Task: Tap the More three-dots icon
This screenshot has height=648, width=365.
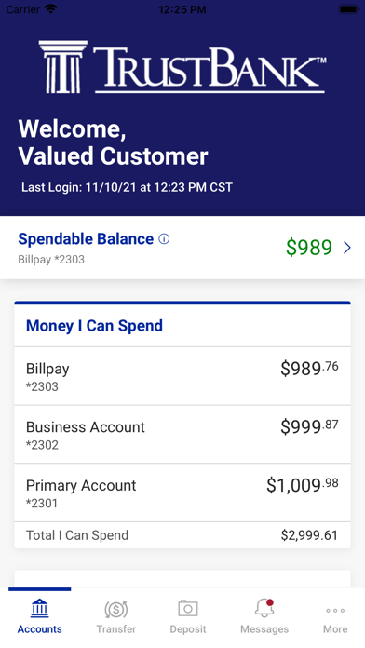Action: click(335, 611)
